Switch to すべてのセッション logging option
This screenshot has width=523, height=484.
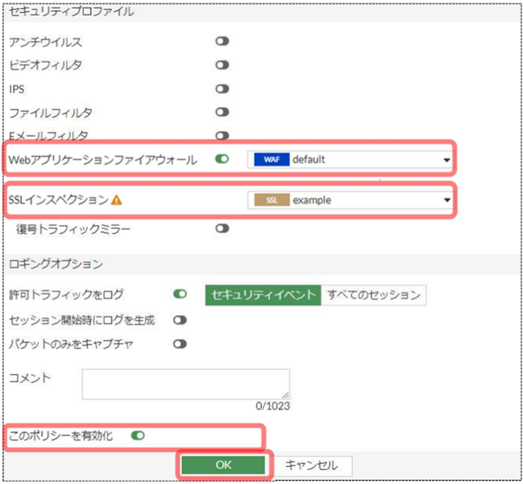(x=373, y=294)
